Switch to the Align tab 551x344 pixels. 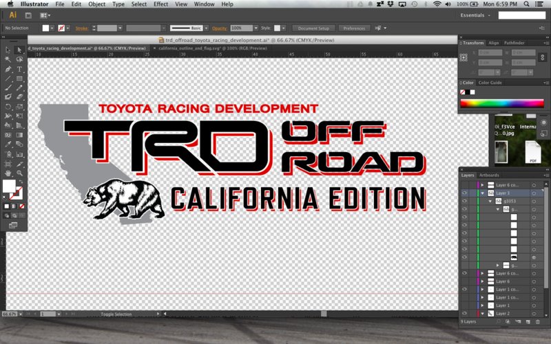(493, 43)
